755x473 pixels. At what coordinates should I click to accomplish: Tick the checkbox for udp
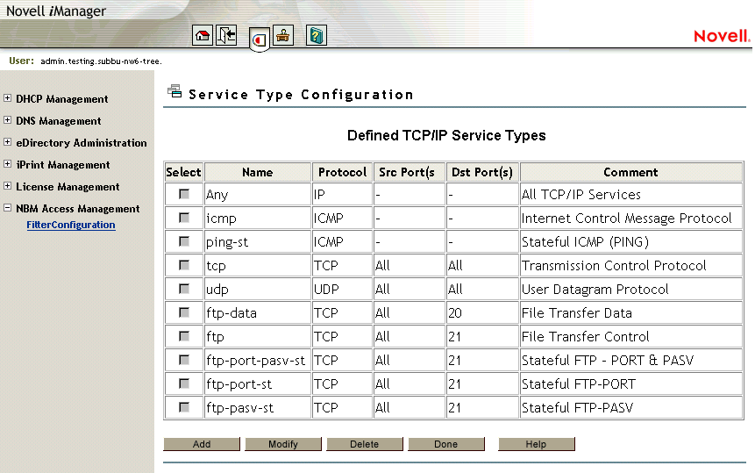184,289
